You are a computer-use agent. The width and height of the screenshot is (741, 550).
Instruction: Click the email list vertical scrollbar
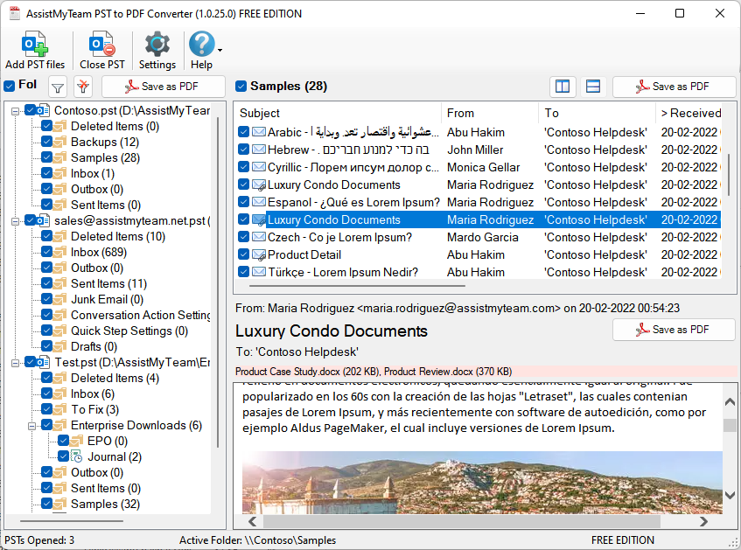729,175
